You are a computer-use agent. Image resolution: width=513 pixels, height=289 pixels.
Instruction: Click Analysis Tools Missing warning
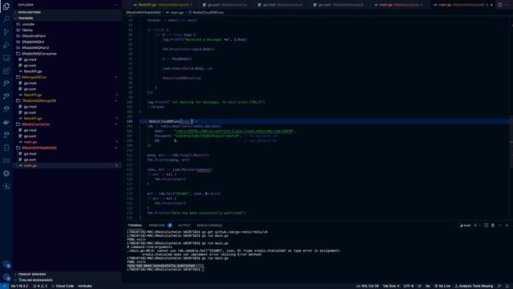(x=474, y=286)
